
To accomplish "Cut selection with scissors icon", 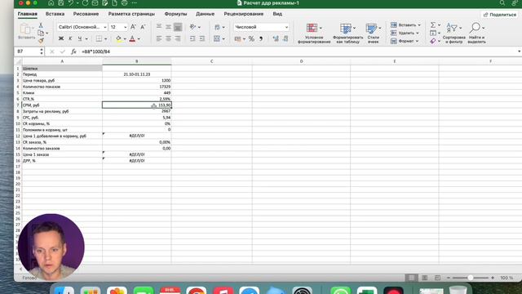I will click(x=41, y=25).
